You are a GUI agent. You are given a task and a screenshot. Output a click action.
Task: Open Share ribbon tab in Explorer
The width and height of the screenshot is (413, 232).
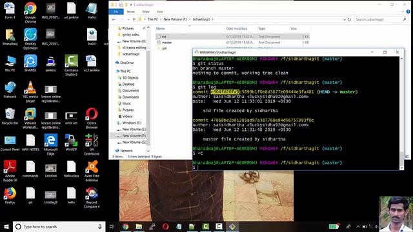coord(146,12)
